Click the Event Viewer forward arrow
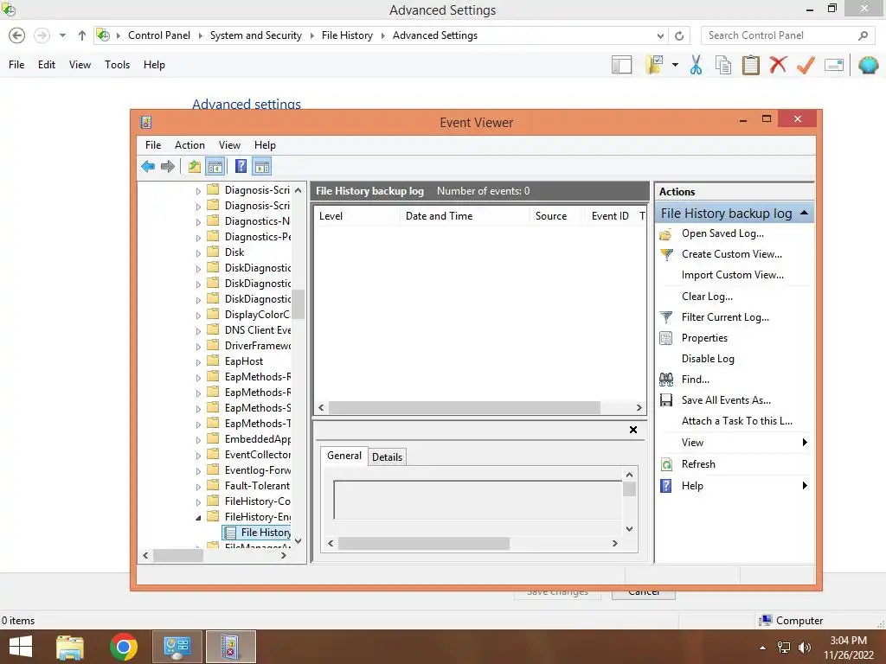The image size is (886, 664). coord(168,167)
